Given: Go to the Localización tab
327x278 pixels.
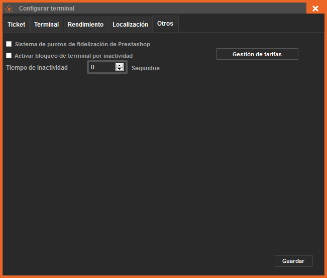Looking at the screenshot, I should [130, 25].
